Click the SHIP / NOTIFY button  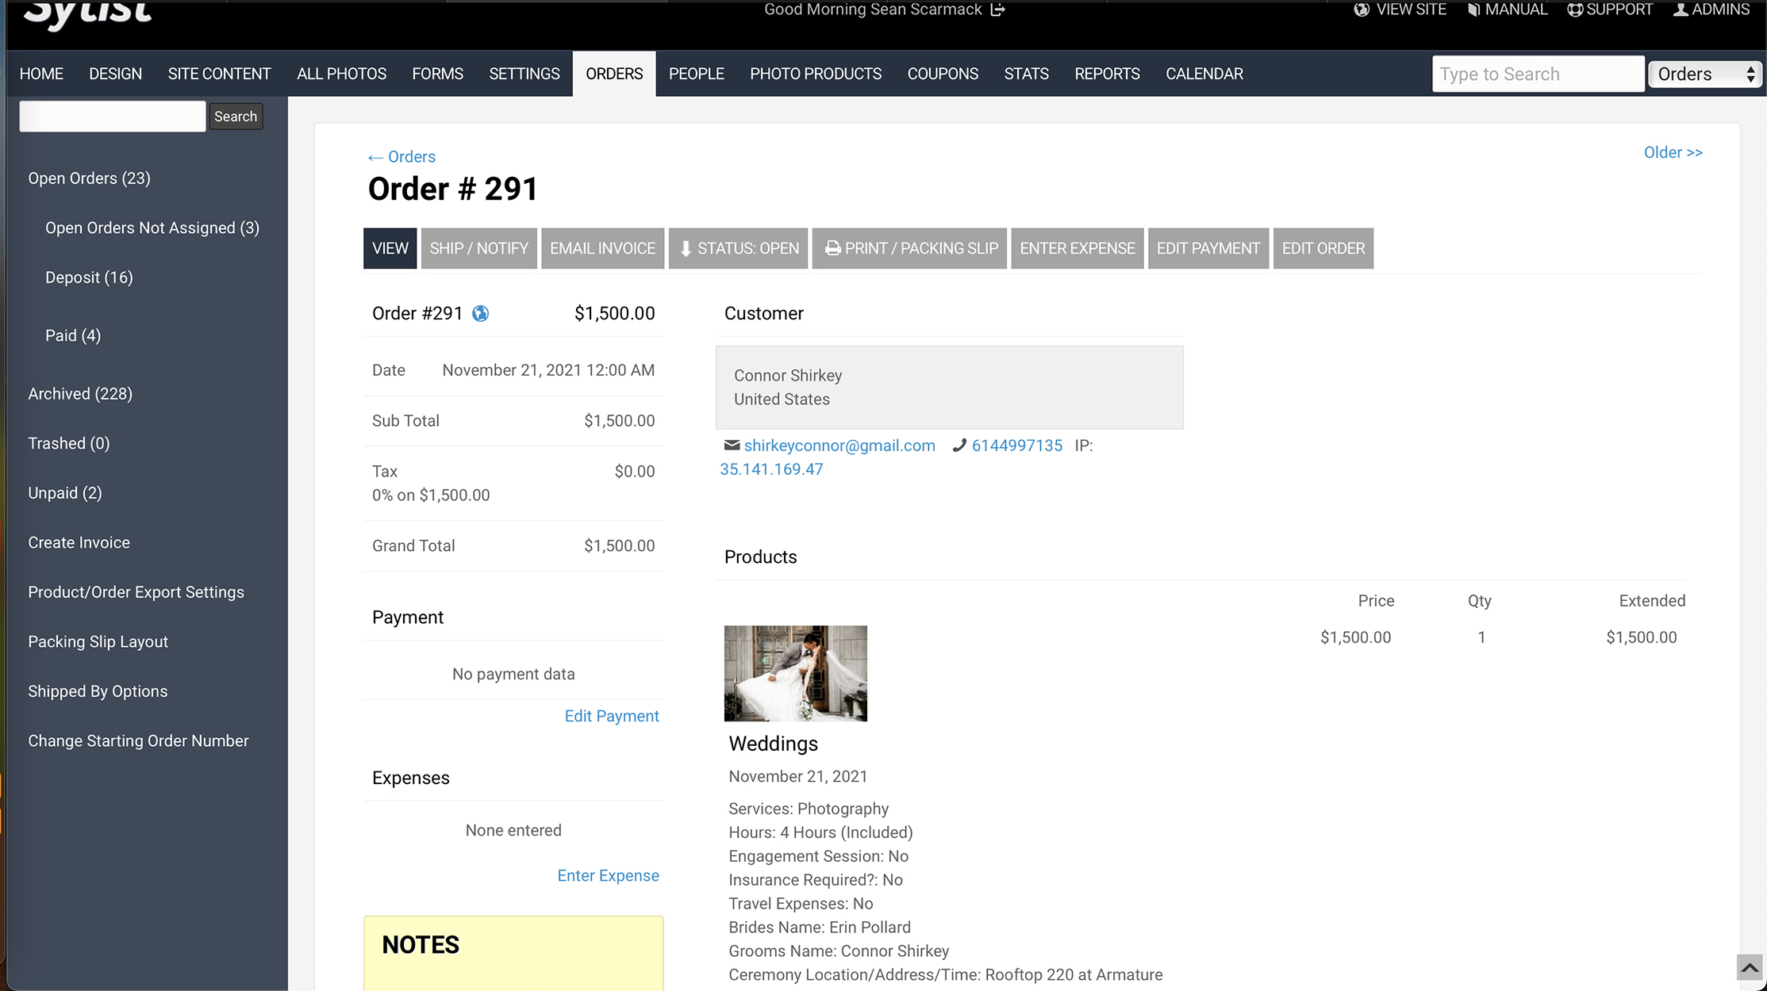479,249
